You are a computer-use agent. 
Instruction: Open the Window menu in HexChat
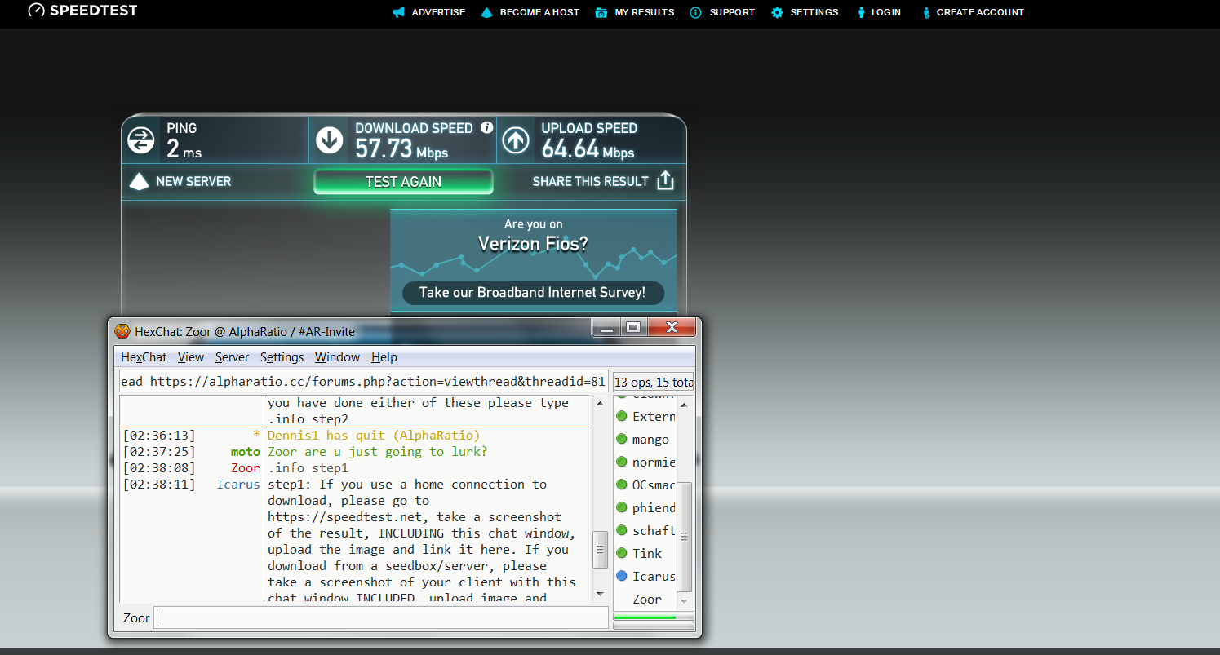tap(338, 357)
